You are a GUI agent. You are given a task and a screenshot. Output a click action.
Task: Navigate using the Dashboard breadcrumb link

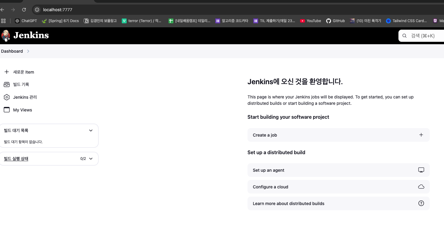click(12, 51)
